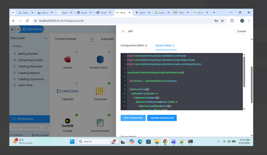This screenshot has width=267, height=155.
Task: Switch to the Configuration Editor tab
Action: pos(132,45)
